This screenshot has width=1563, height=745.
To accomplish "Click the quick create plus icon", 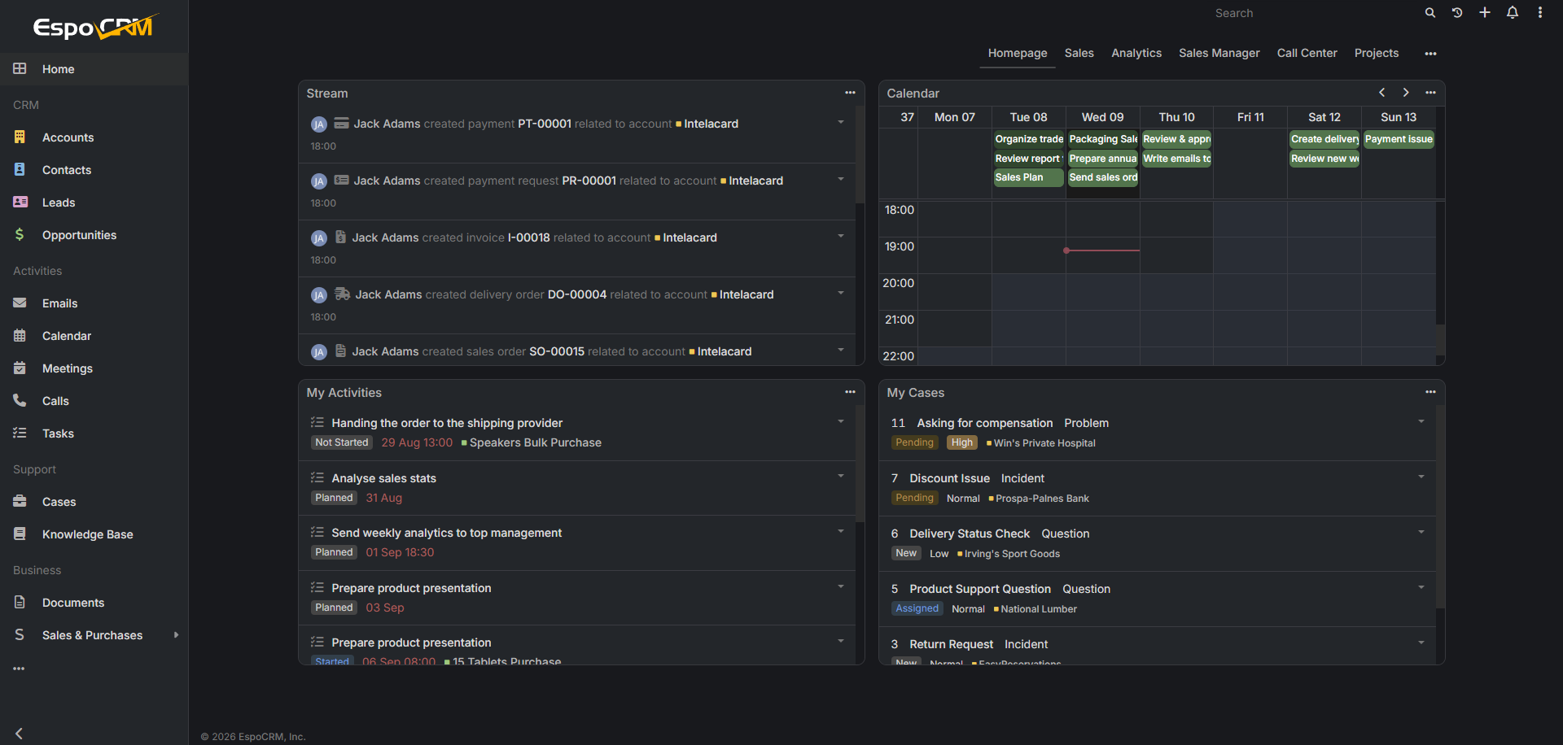I will click(1485, 13).
